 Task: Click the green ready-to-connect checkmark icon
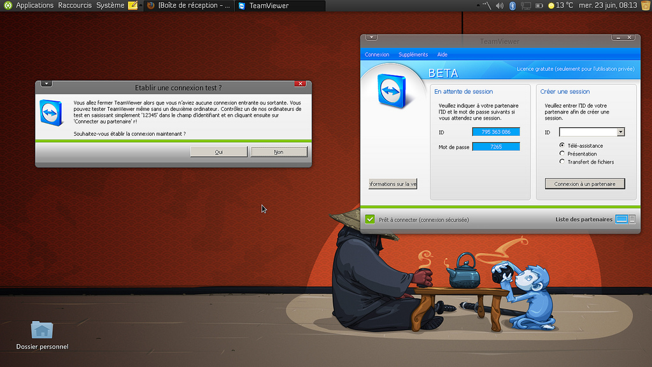point(370,219)
